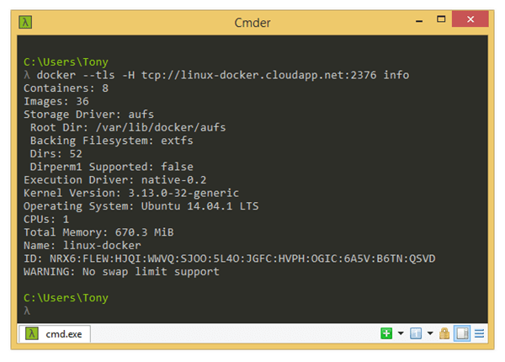This screenshot has width=505, height=362.
Task: Click the ID: NRX6:FLEW line
Action: (x=230, y=258)
